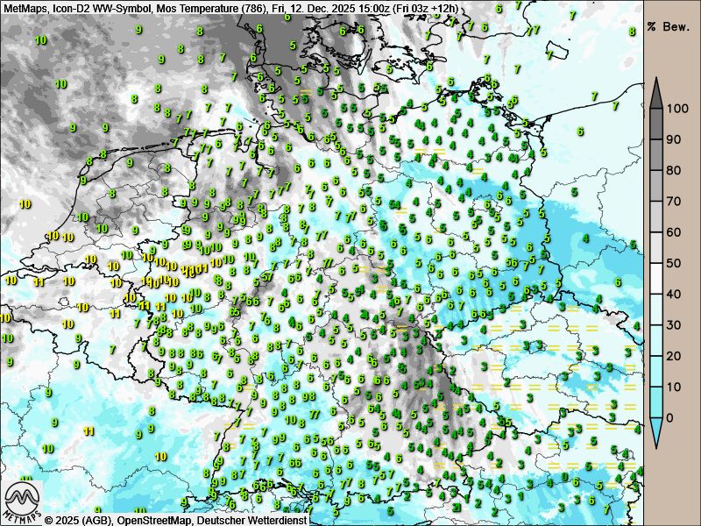
Task: Select the yellow 11 marker in the lower-left map area
Action: pos(89,431)
